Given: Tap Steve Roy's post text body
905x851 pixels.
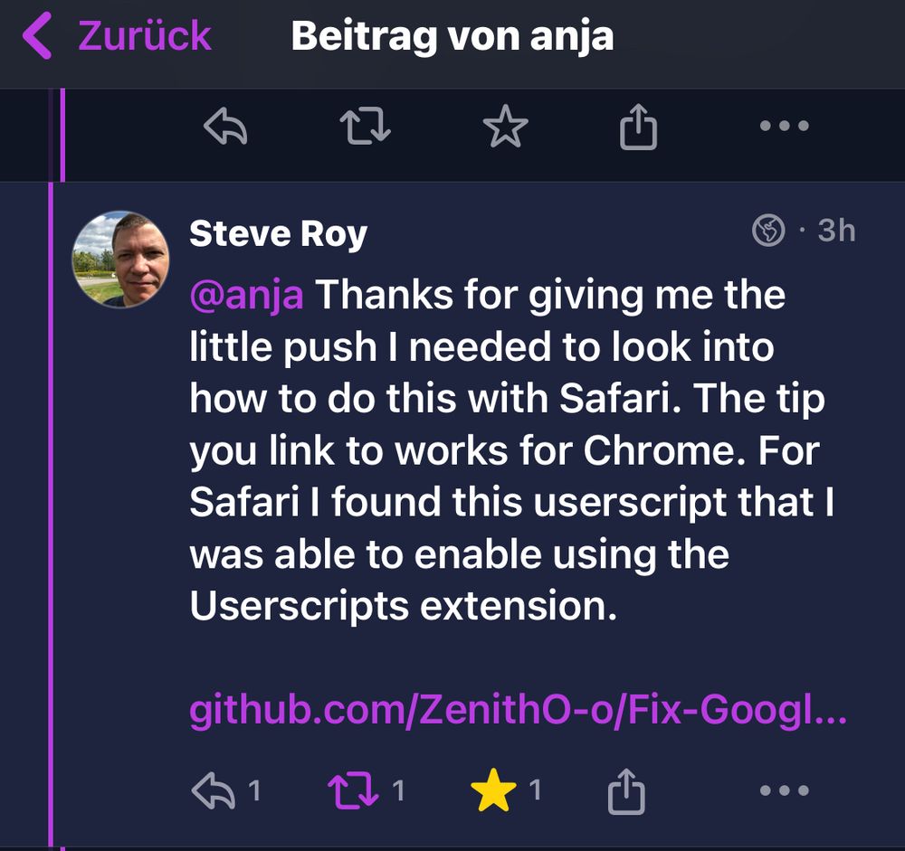Looking at the screenshot, I should 507,452.
